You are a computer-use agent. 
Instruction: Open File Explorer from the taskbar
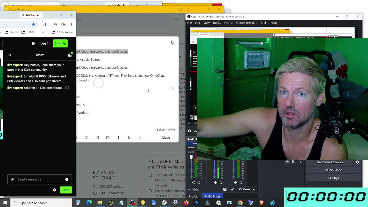[100, 203]
